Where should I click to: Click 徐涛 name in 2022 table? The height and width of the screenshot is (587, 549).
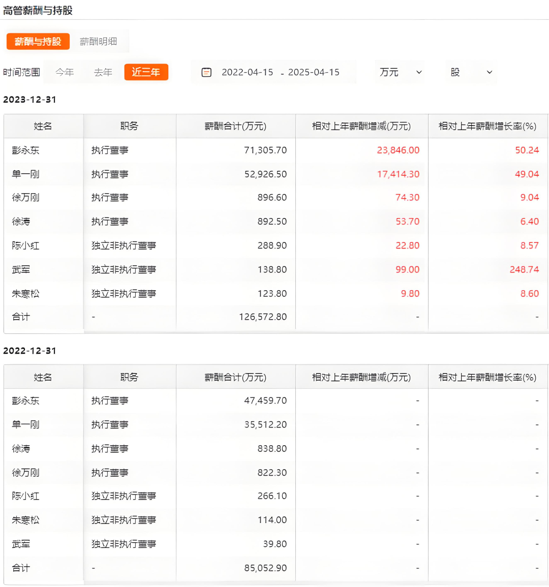click(21, 449)
